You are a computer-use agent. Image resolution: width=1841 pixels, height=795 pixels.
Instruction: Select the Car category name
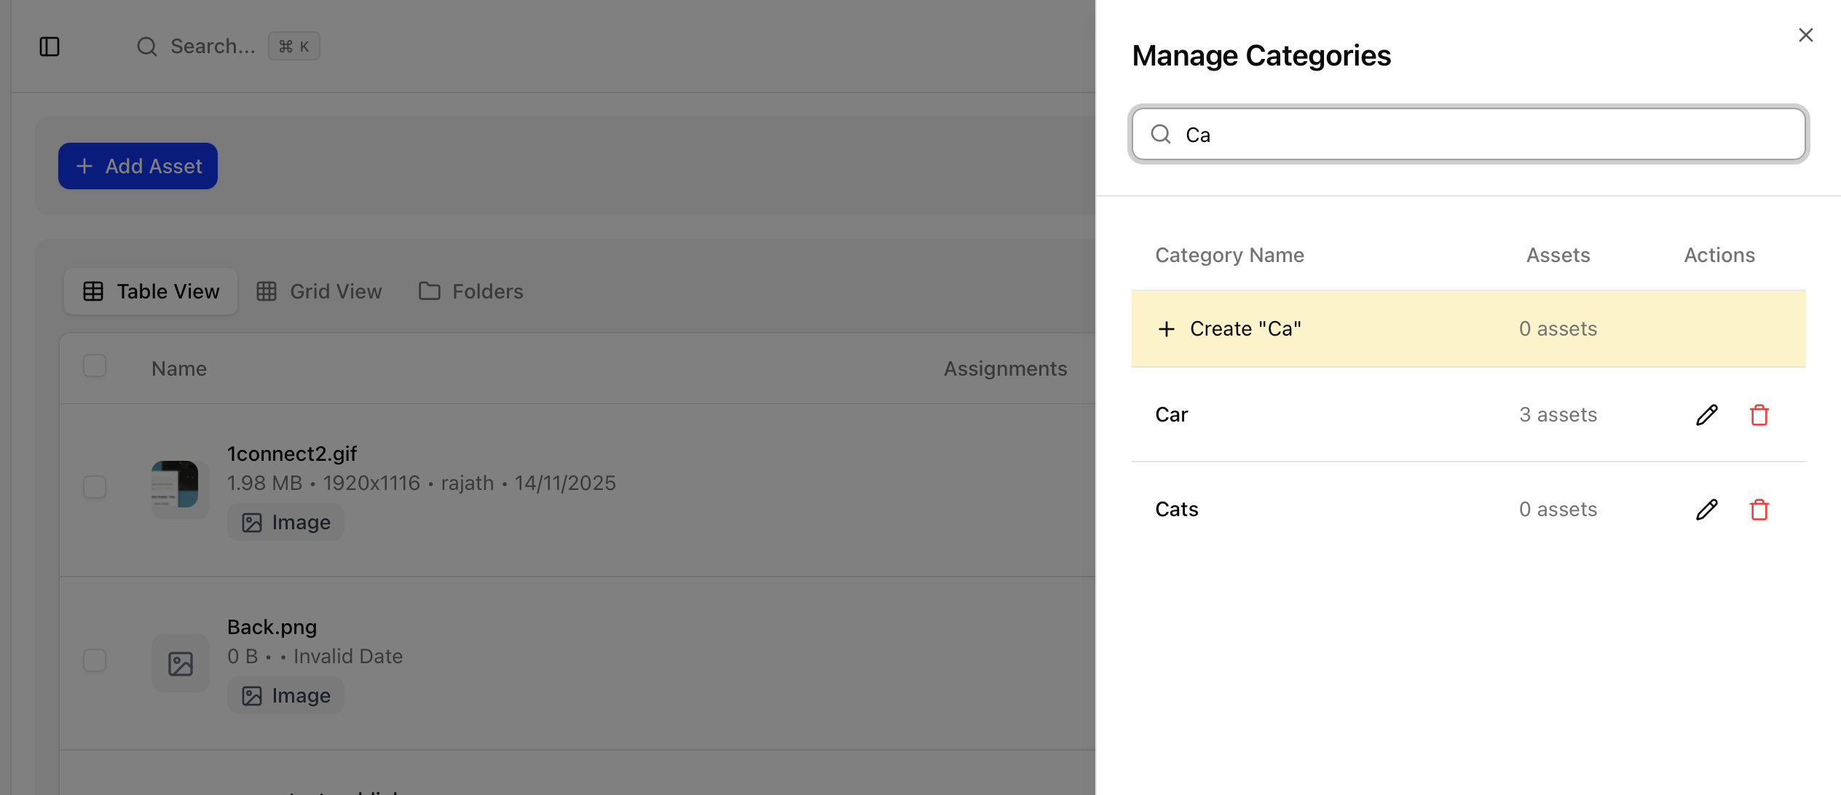point(1171,415)
